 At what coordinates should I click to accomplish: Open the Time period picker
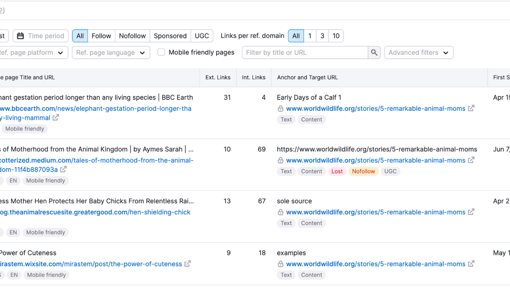coord(40,36)
